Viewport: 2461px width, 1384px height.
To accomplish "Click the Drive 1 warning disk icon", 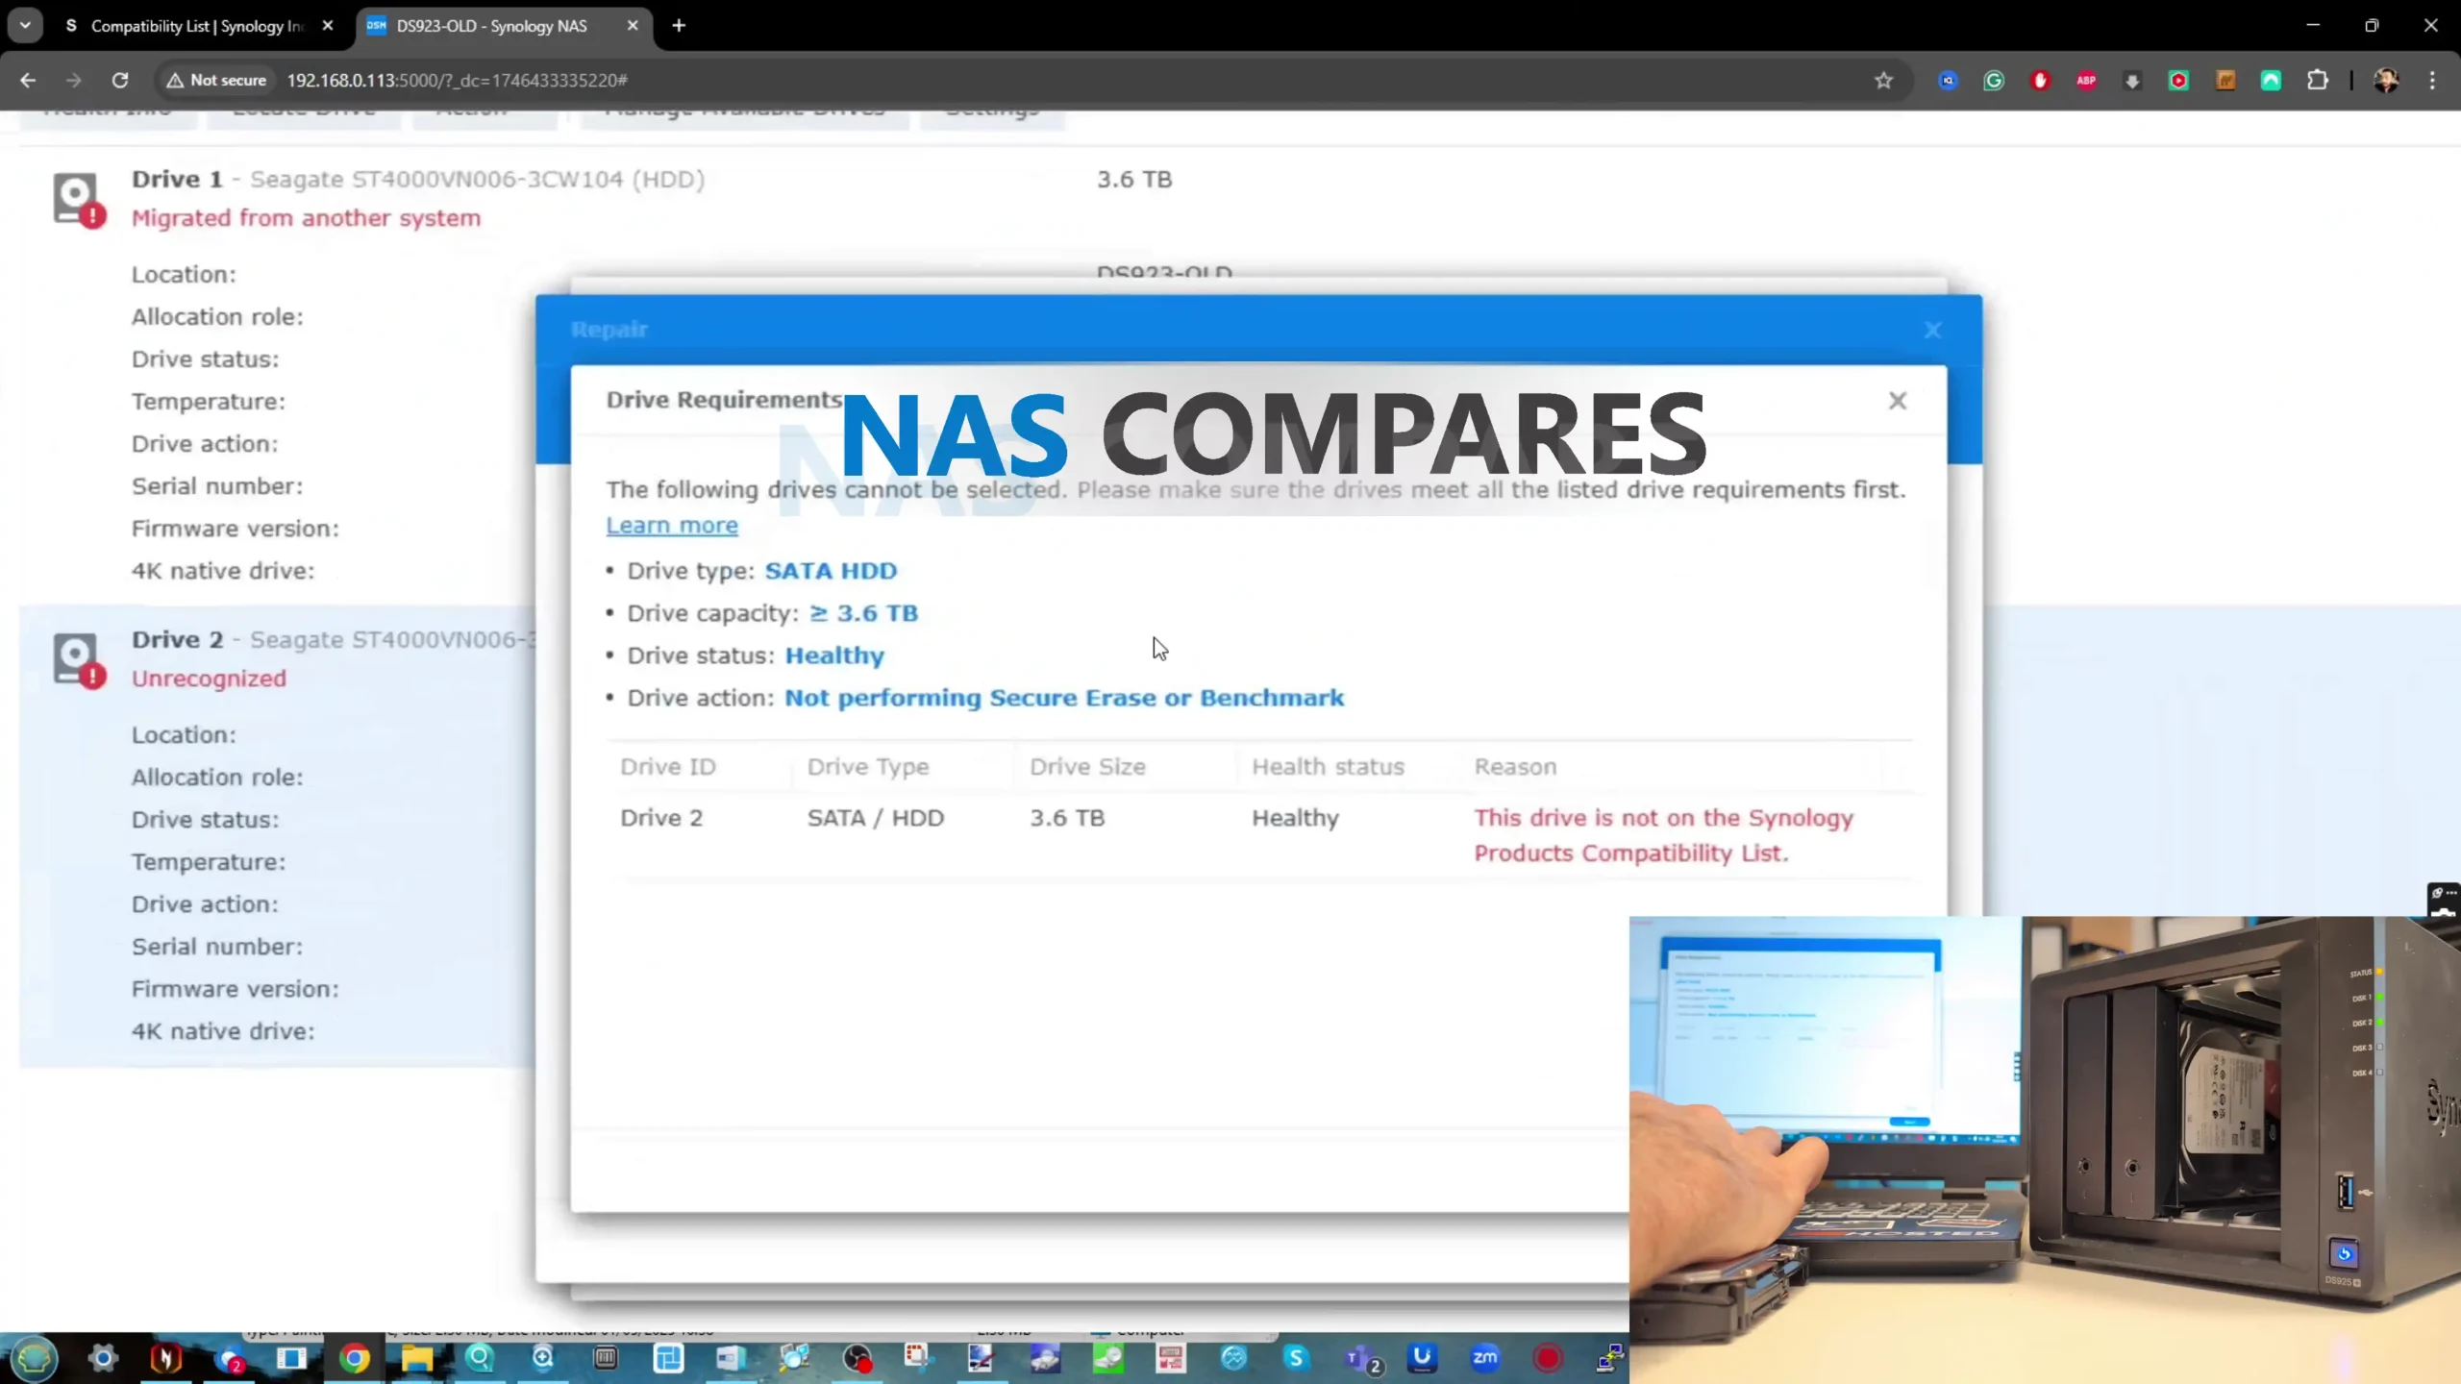I will coord(79,200).
